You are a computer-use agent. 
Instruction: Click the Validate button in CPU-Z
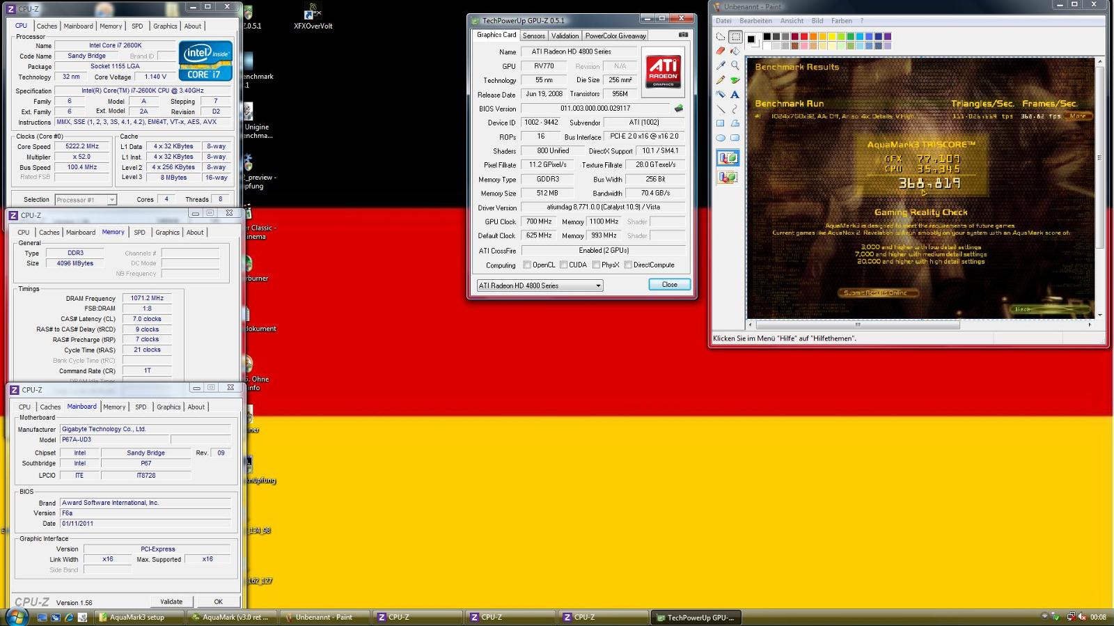(171, 602)
